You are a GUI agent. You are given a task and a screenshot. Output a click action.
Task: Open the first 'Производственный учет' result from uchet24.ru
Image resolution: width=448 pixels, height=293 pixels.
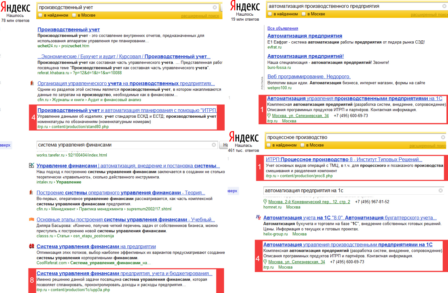(69, 29)
